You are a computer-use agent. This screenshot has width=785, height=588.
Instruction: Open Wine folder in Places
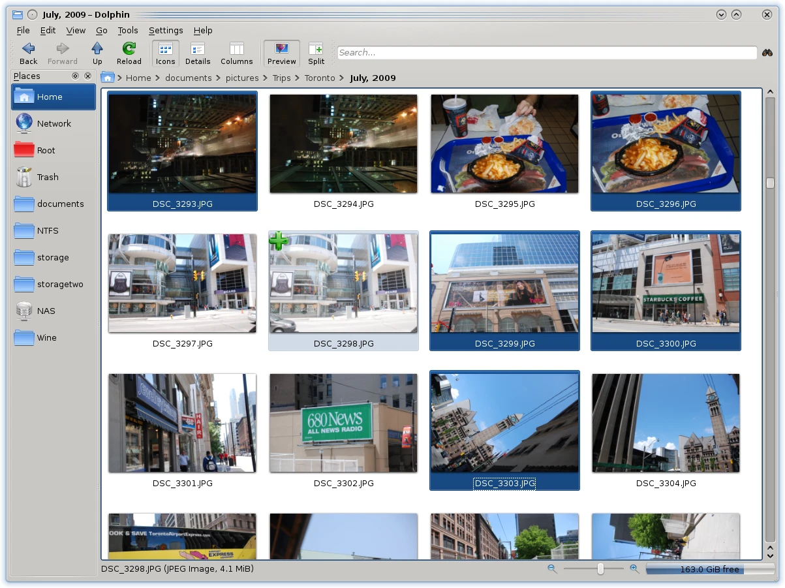[x=54, y=337]
